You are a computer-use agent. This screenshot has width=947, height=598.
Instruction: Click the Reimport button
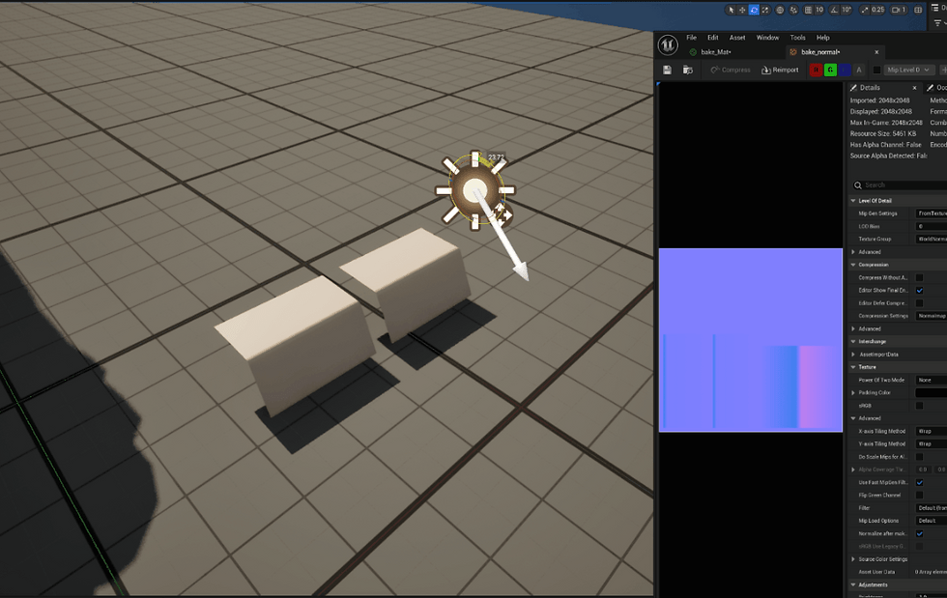[x=780, y=71]
